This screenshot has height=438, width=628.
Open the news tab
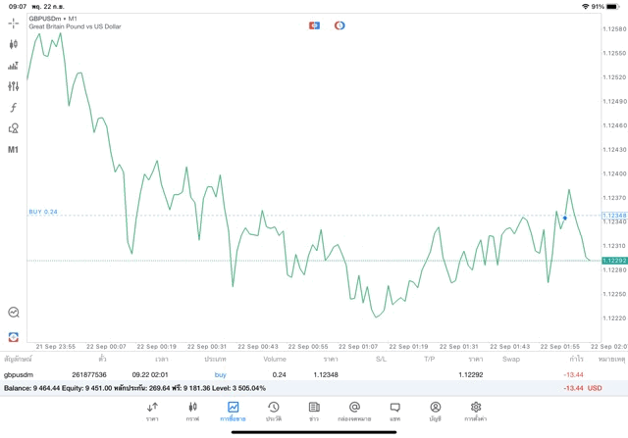(314, 412)
